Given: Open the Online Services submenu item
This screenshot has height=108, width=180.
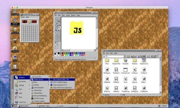Looking at the screenshot, I should [x=40, y=79].
